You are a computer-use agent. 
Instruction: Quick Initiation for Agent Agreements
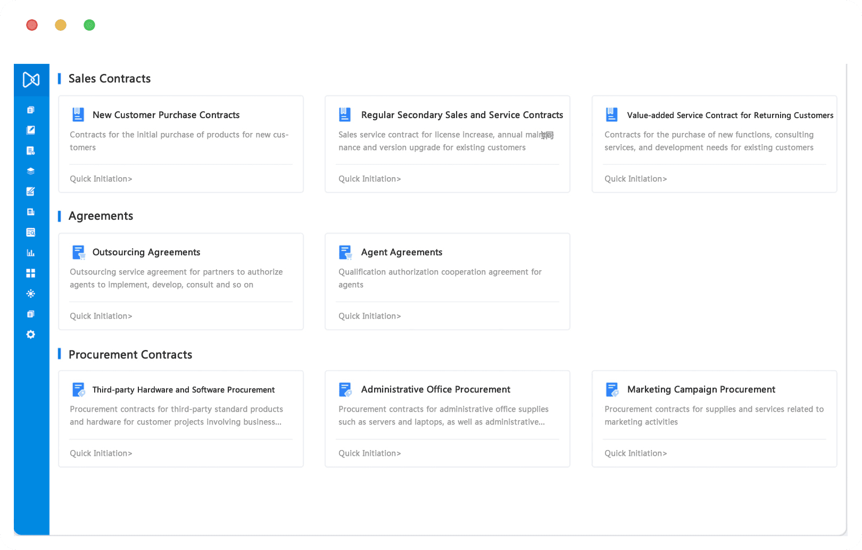coord(370,316)
